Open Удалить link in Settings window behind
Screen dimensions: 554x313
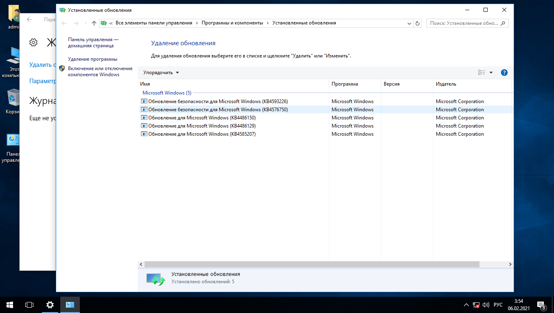42,64
